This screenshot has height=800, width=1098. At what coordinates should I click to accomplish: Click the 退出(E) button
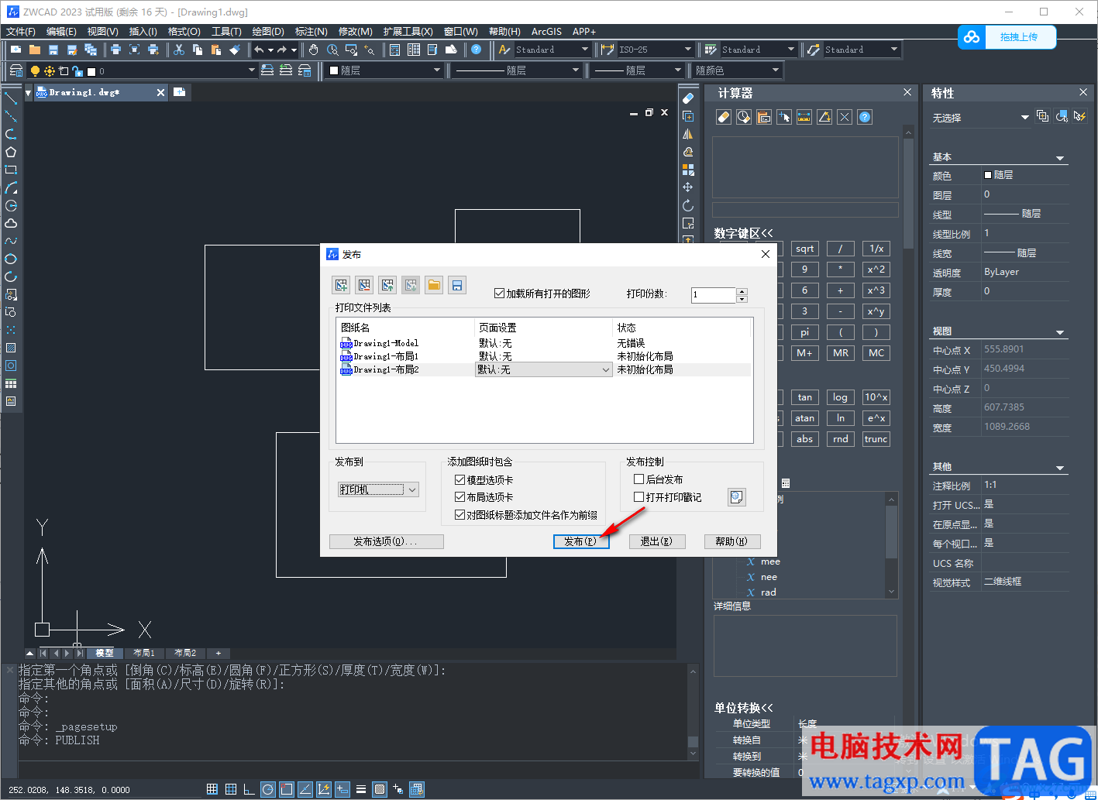click(x=657, y=541)
